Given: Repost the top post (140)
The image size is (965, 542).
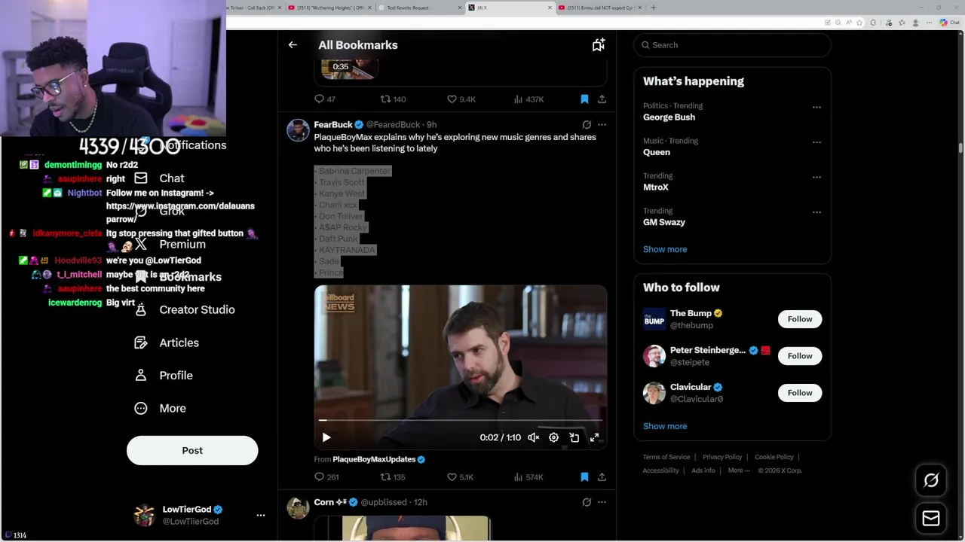Looking at the screenshot, I should [393, 99].
